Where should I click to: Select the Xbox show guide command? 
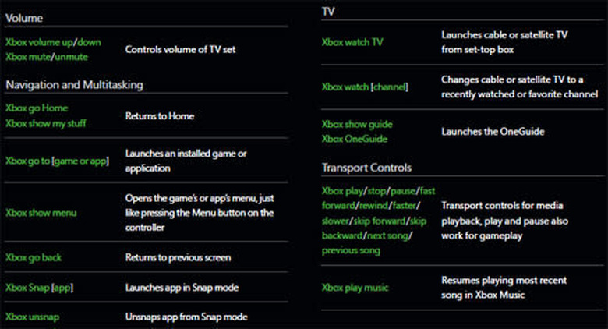pyautogui.click(x=357, y=124)
